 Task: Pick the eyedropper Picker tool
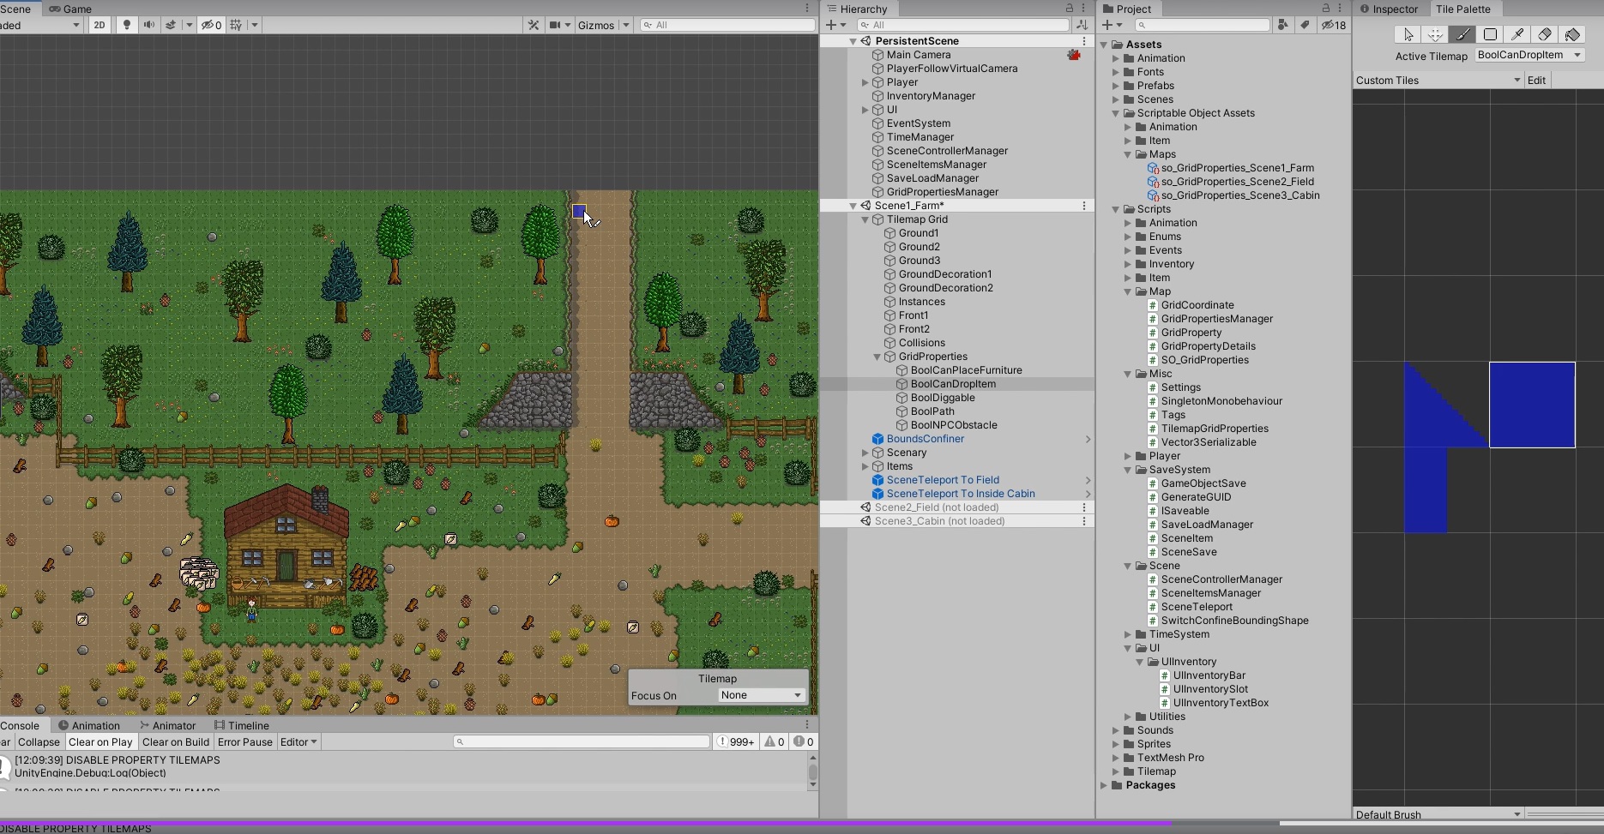pyautogui.click(x=1517, y=34)
